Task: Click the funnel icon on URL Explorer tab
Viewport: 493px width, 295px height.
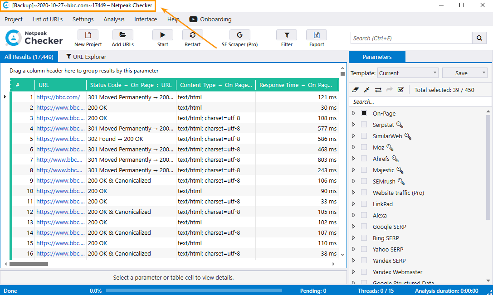Action: [68, 57]
